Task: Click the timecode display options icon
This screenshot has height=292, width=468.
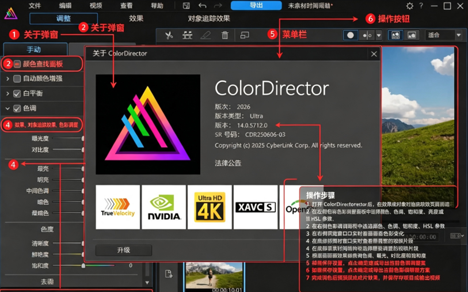Action: point(456,236)
